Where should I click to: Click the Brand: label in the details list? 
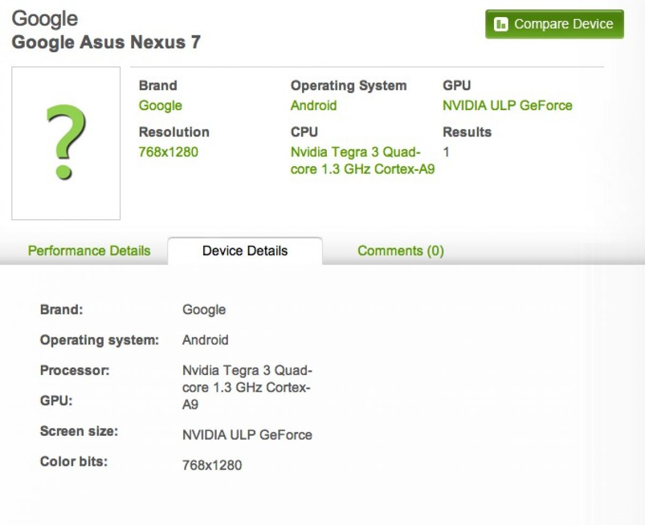point(61,310)
